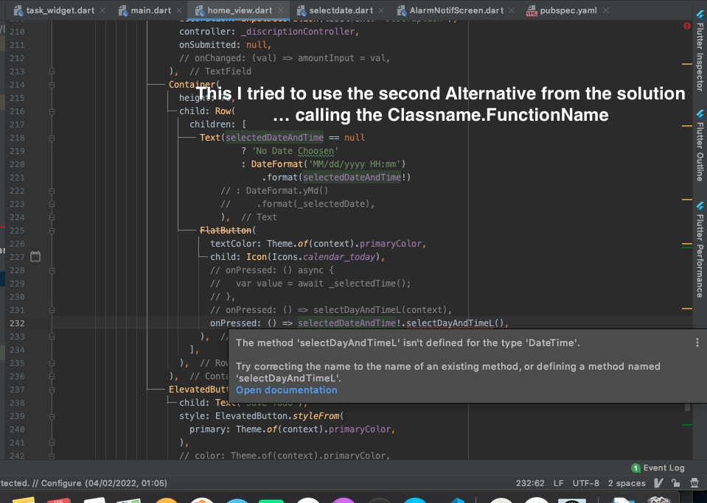The height and width of the screenshot is (503, 707).
Task: Click selectedDateAndTime on line 232
Action: click(346, 323)
